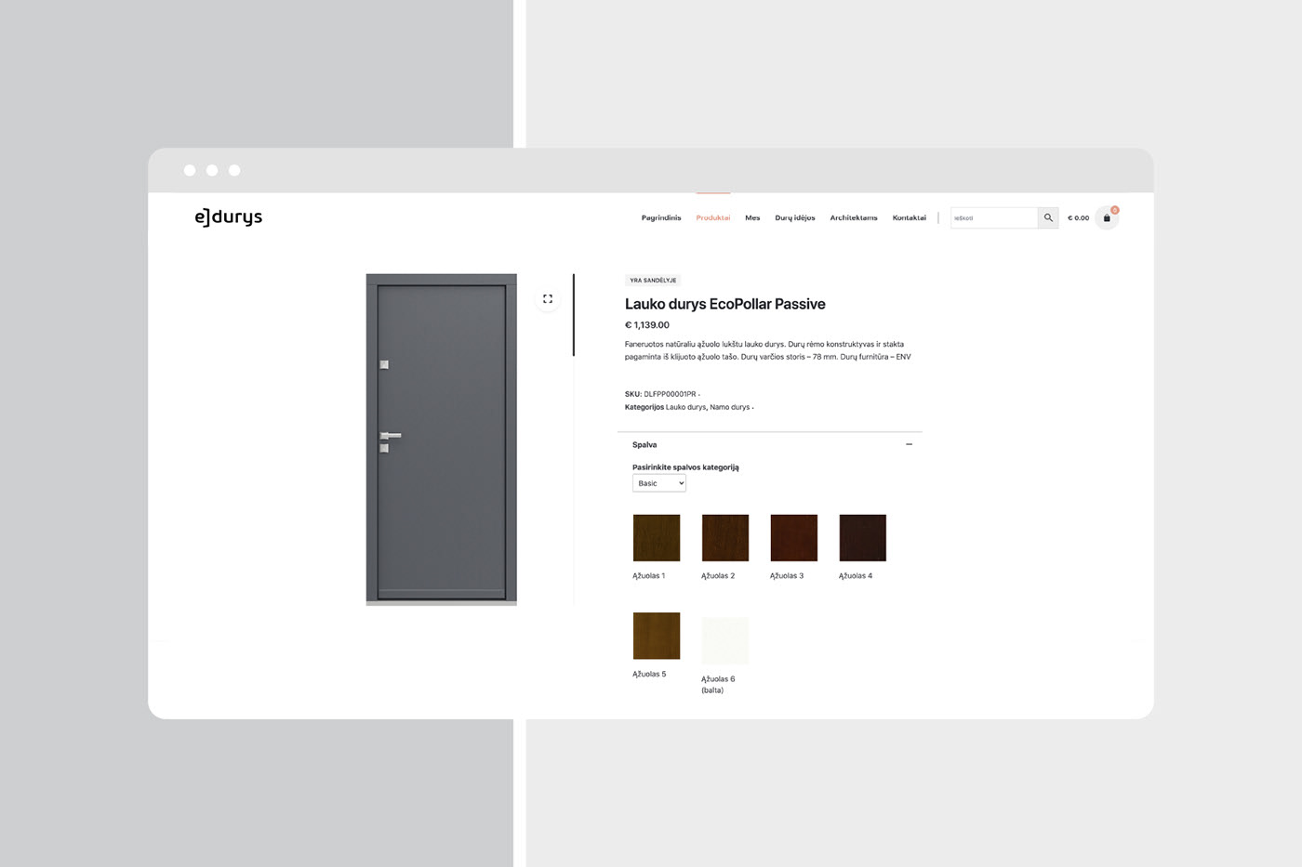The height and width of the screenshot is (867, 1302).
Task: Open the Produktai menu item
Action: pos(713,218)
